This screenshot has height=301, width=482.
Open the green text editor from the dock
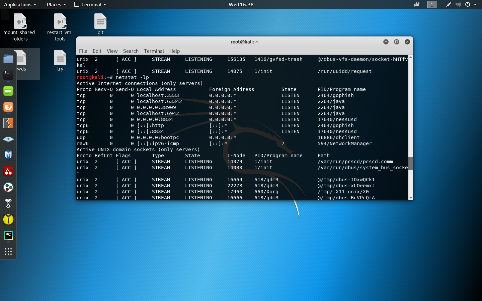tap(8, 91)
